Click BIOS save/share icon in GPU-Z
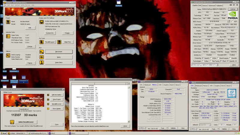The image size is (240, 135). (x=229, y=21)
